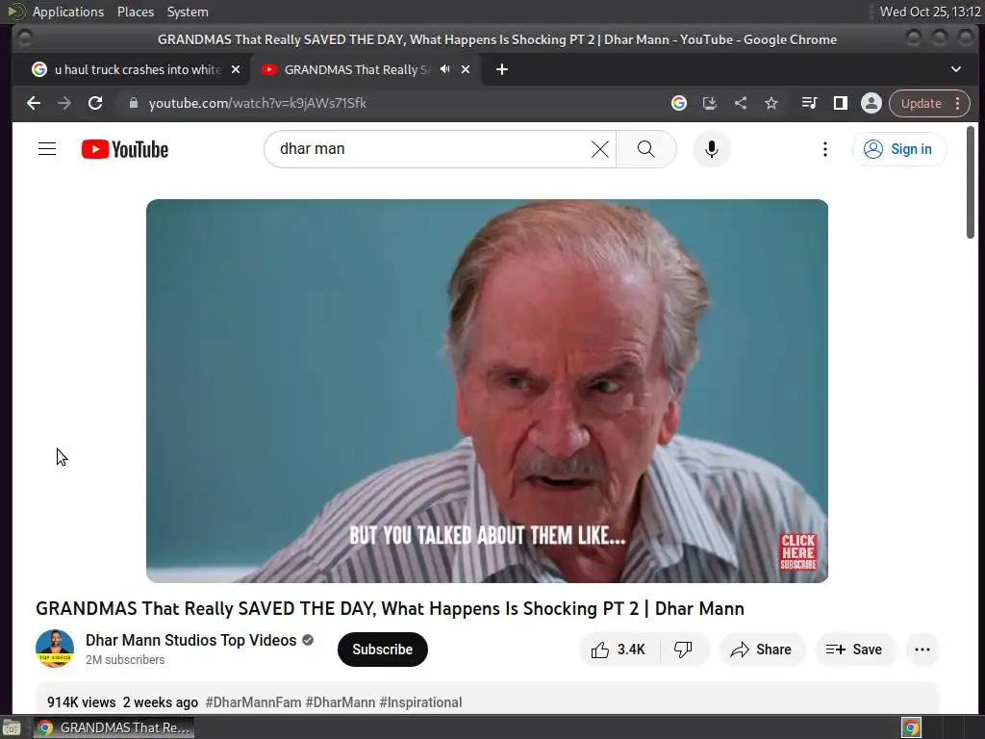The width and height of the screenshot is (985, 739).
Task: Click show desktop icon in bottom panel
Action: [x=12, y=728]
